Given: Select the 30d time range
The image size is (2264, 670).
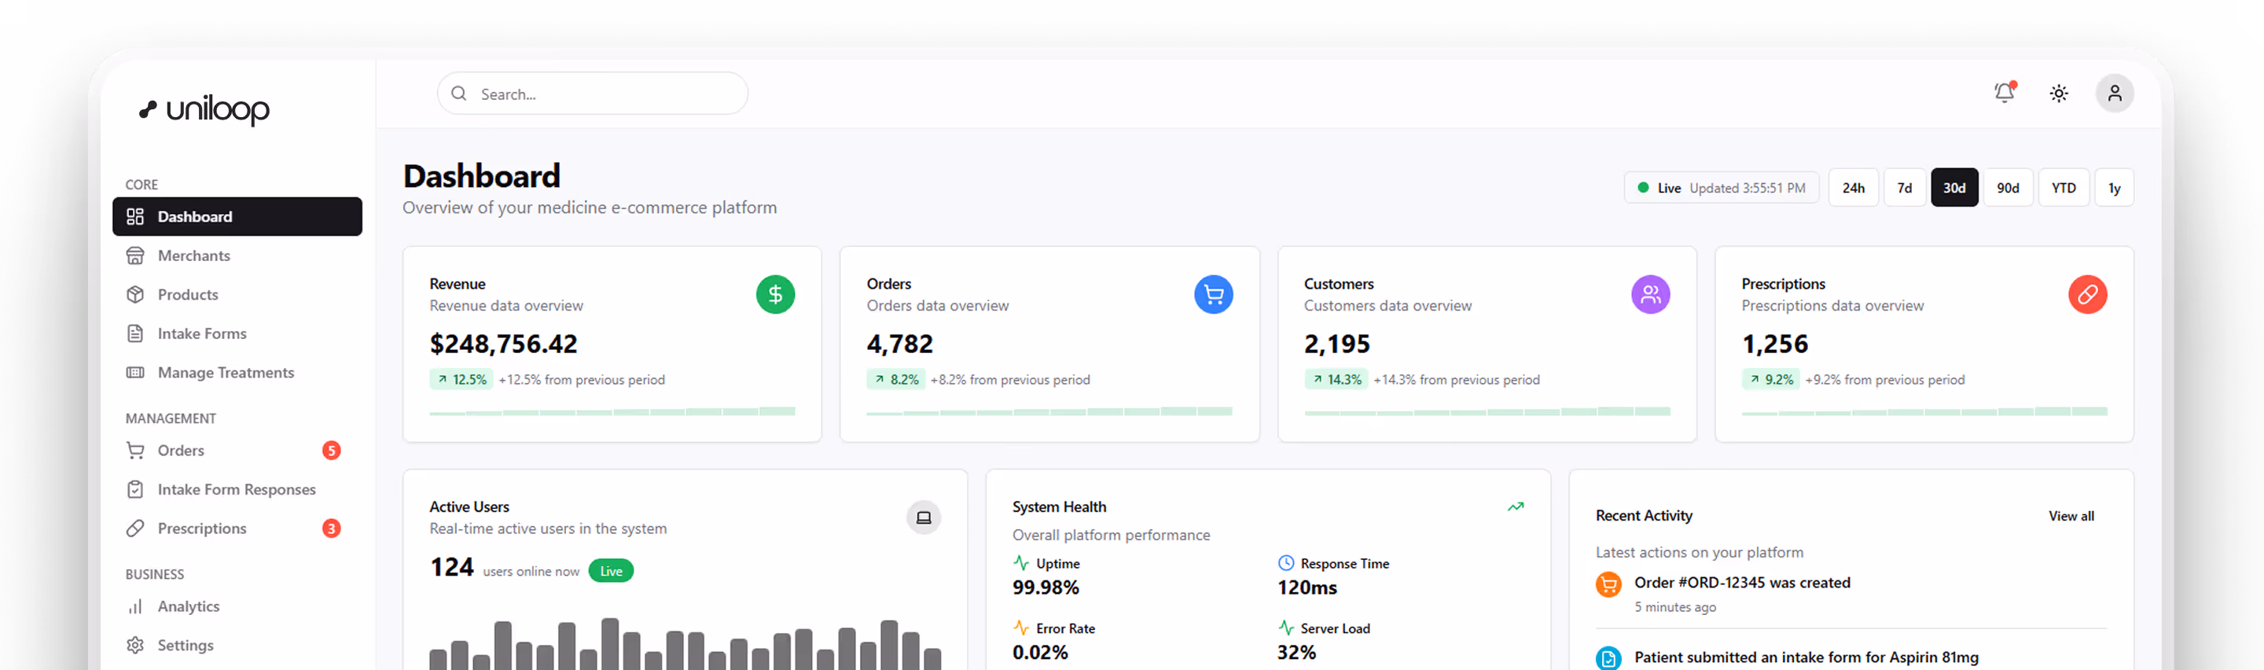Looking at the screenshot, I should 1953,187.
